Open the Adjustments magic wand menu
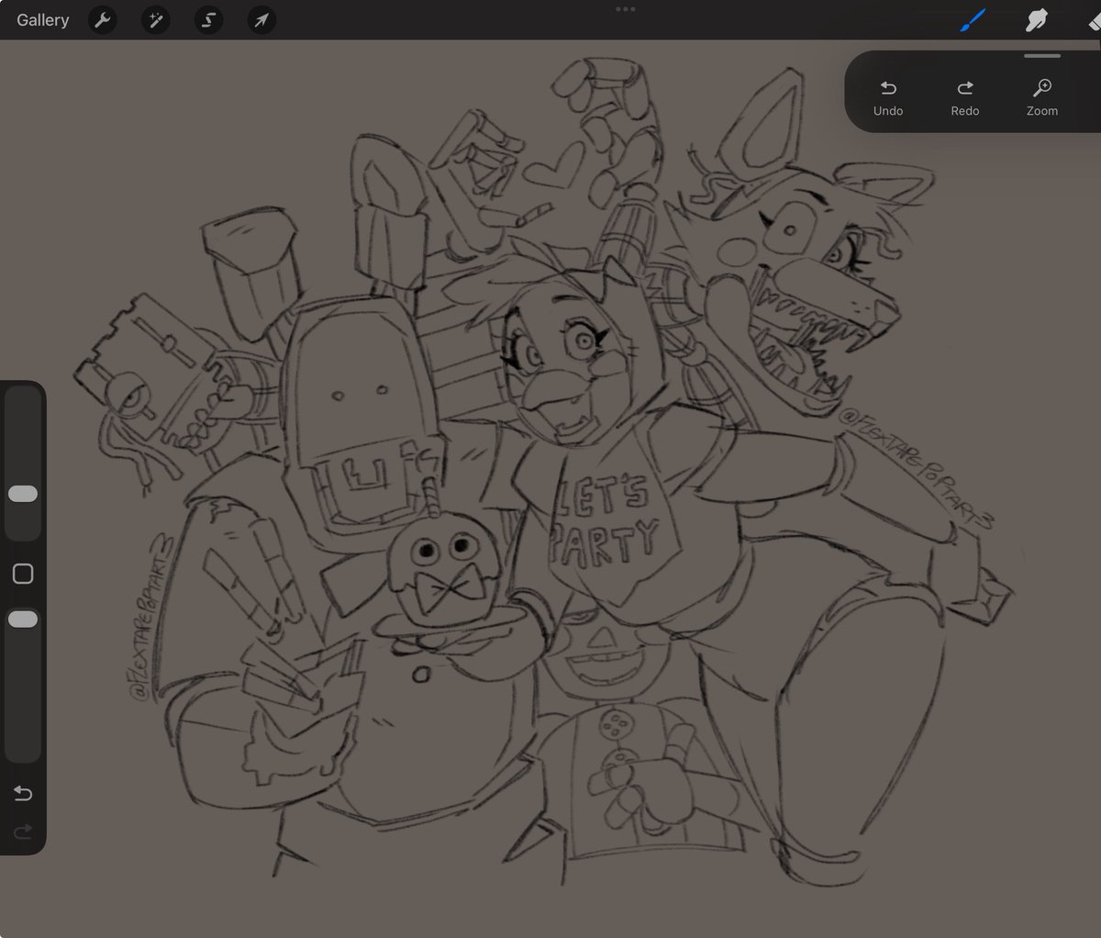Screen dimensions: 1101x938 click(x=155, y=20)
